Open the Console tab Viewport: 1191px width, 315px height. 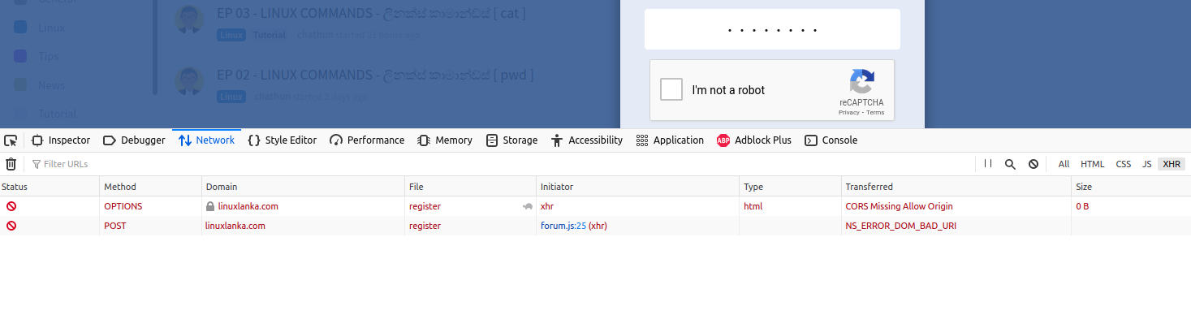point(831,140)
